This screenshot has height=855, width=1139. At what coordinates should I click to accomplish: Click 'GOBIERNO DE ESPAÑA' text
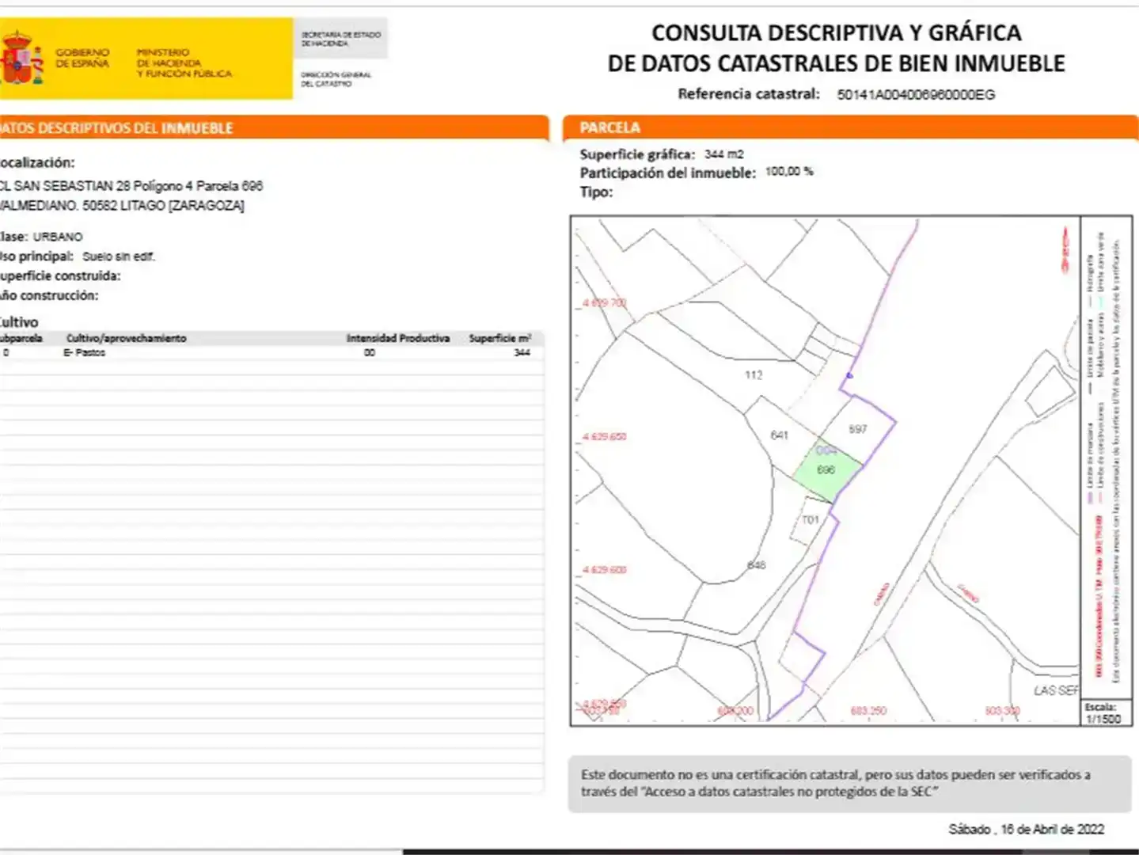82,58
